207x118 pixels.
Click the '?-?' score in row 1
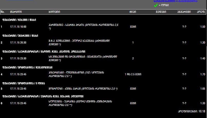point(184,27)
